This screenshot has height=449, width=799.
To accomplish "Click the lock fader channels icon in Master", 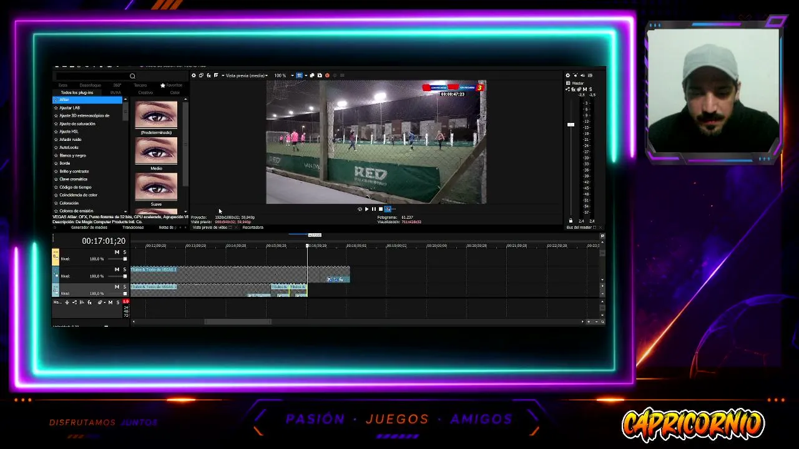I will [x=571, y=221].
